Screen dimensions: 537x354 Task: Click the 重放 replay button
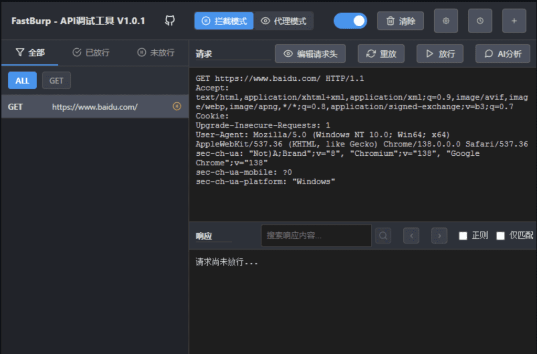click(381, 53)
